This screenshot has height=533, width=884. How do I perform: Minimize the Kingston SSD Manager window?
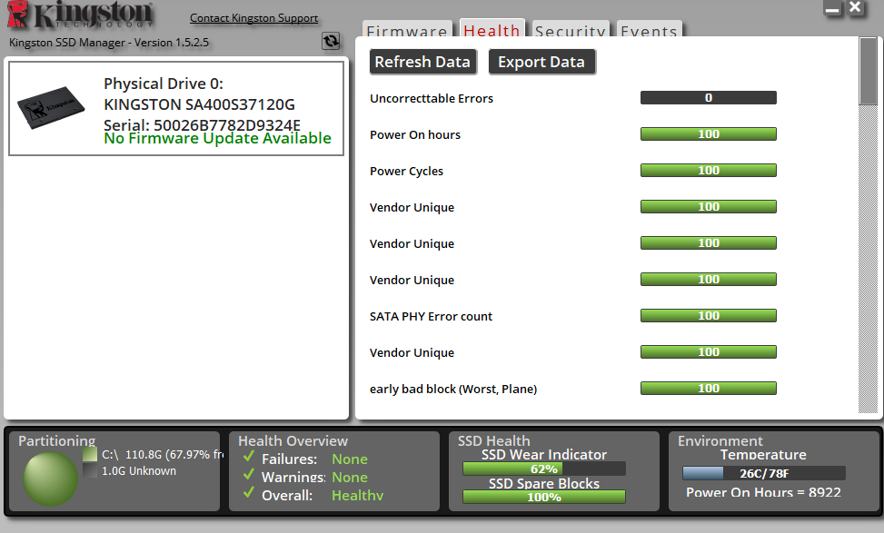832,8
